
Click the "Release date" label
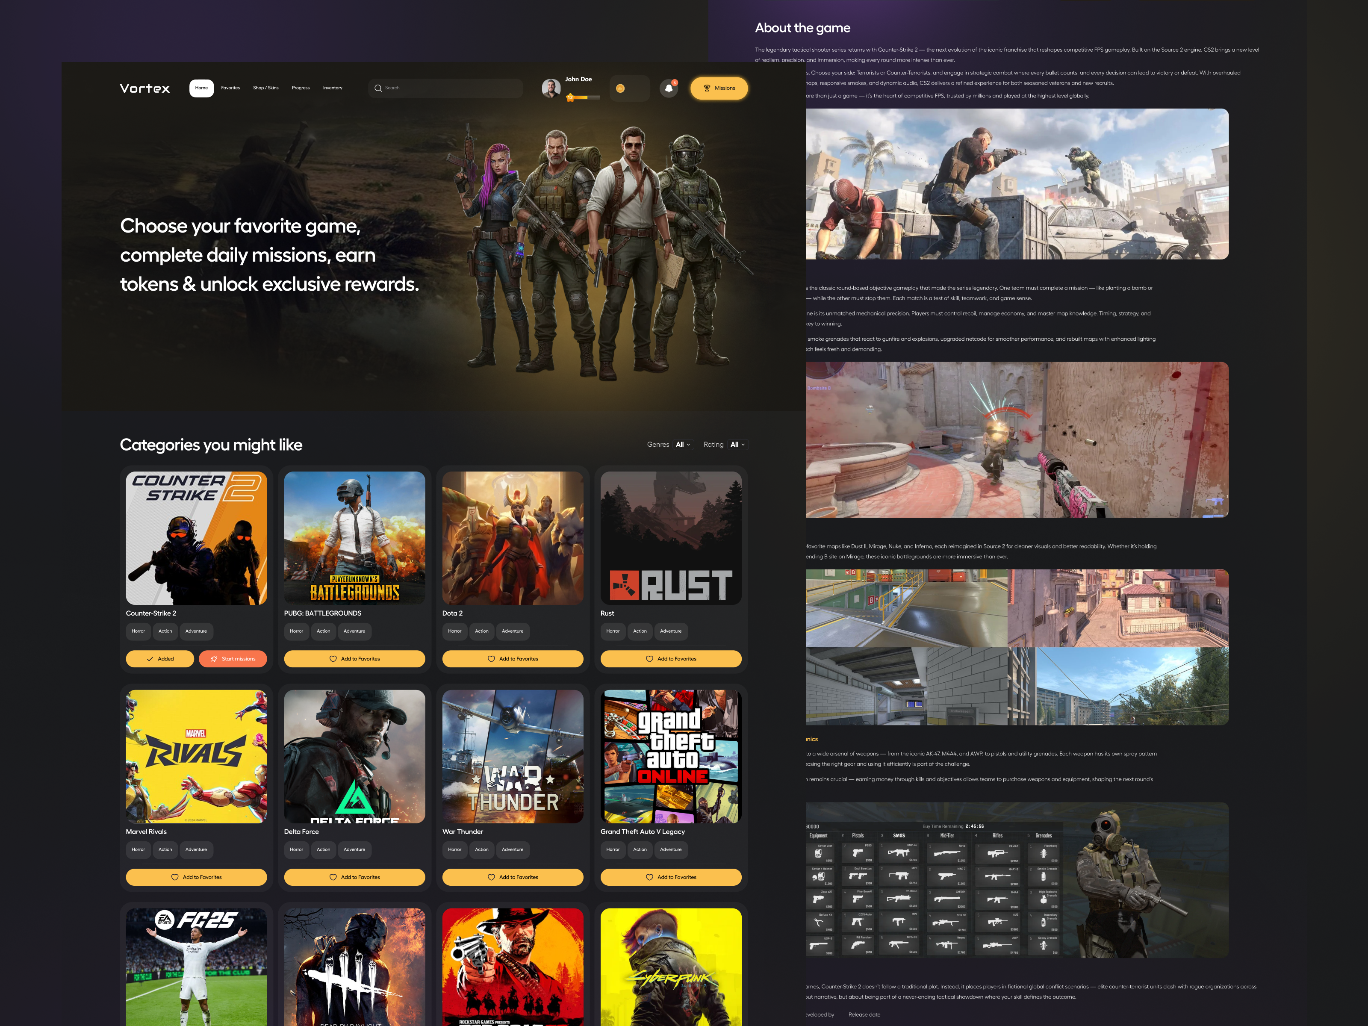[864, 1015]
